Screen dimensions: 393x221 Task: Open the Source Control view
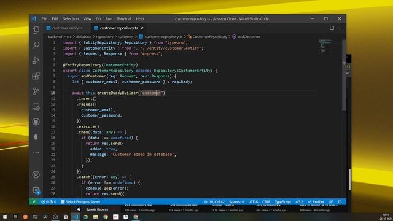(36, 91)
